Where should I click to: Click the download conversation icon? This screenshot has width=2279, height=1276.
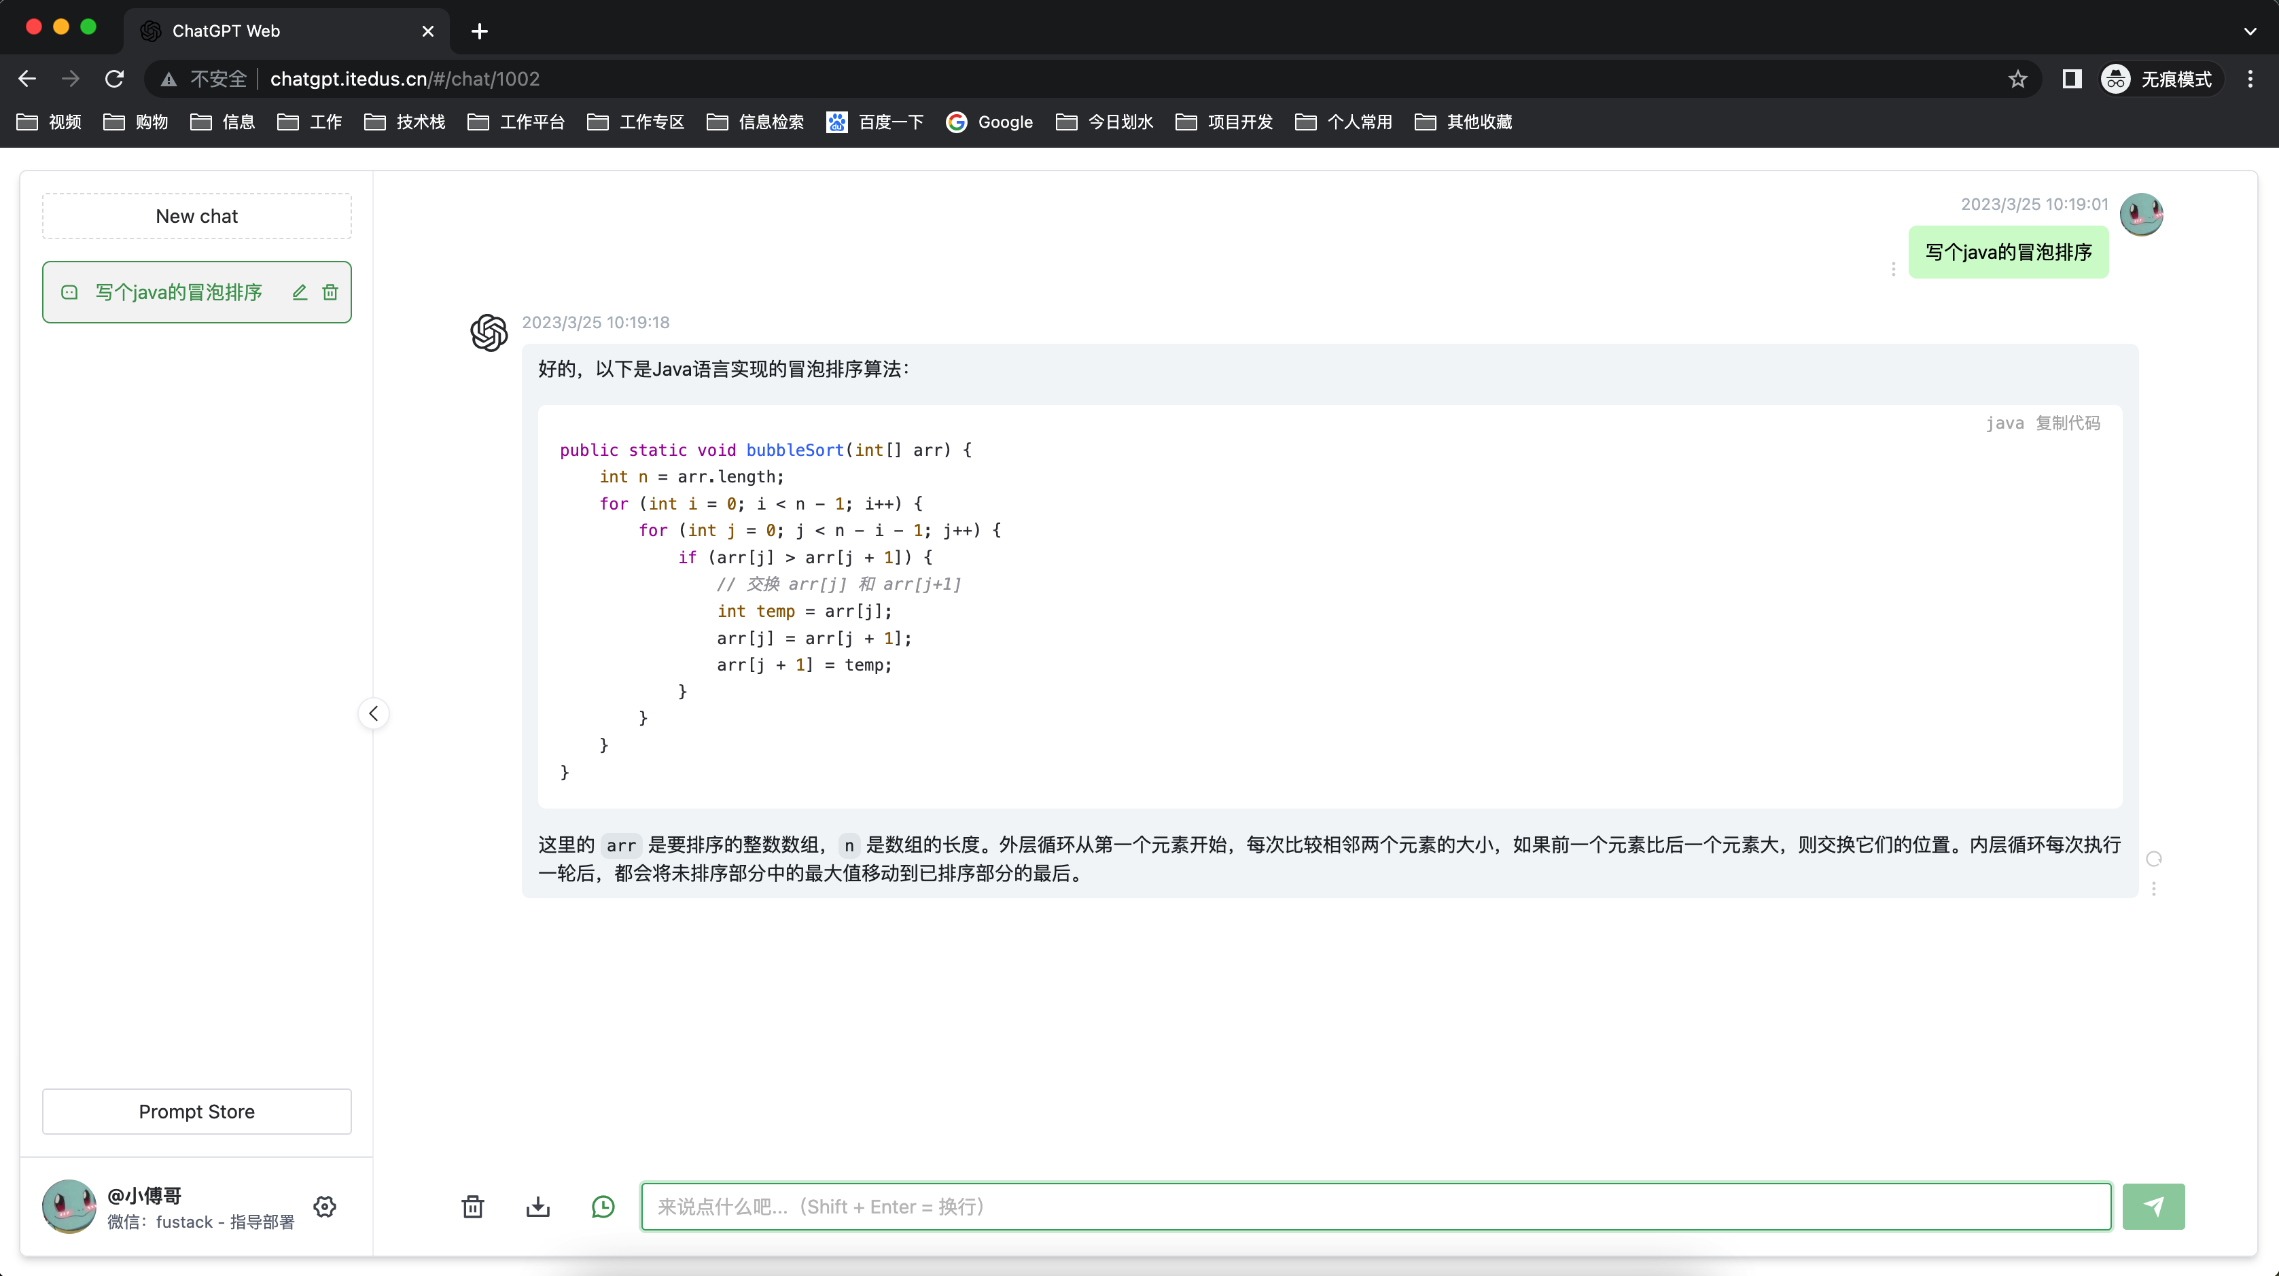pos(537,1205)
